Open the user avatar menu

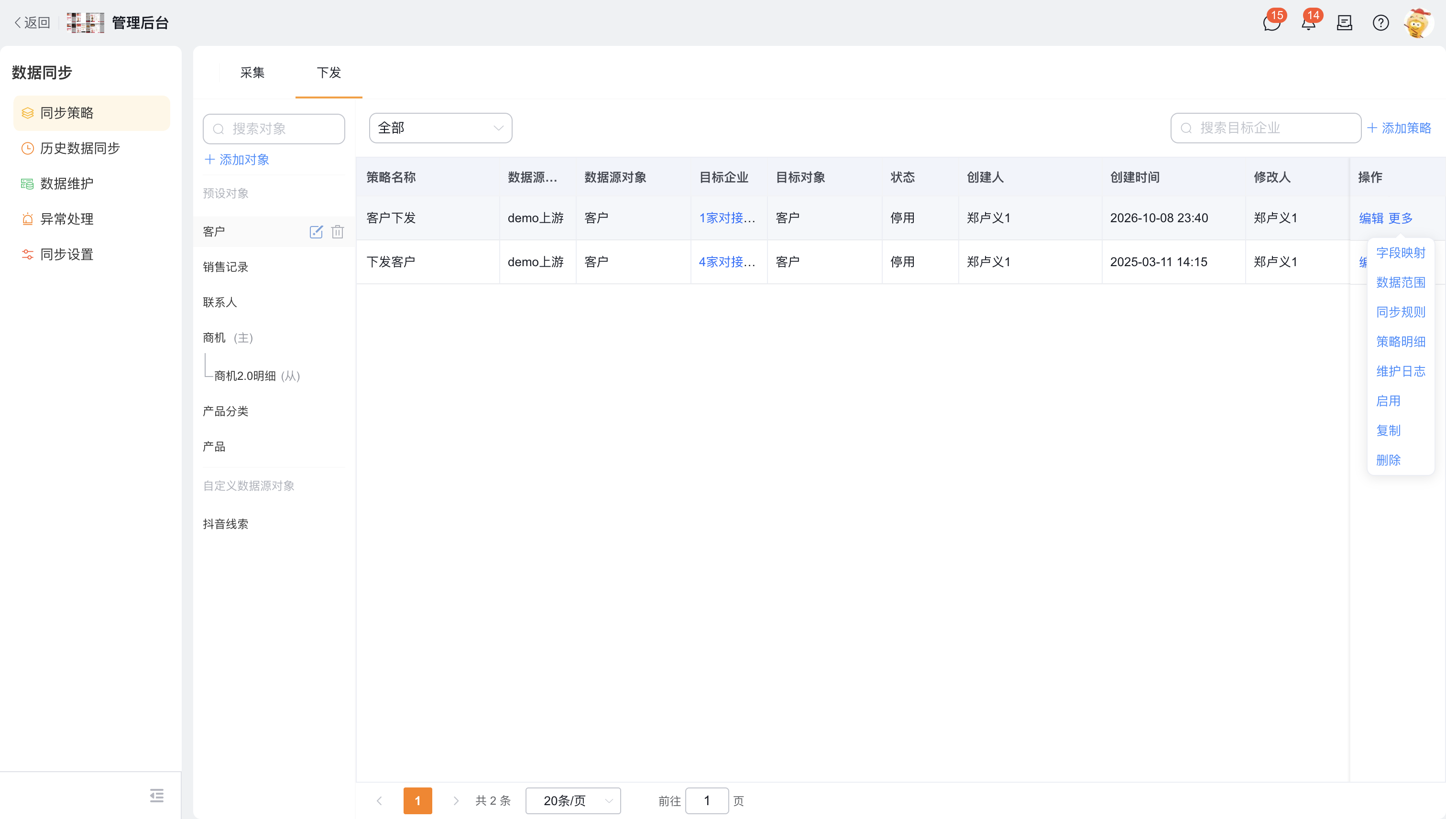pos(1418,23)
